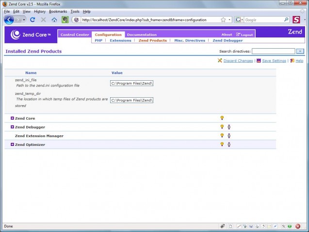309x232 pixels.
Task: Click the bug icon in status bar
Action: click(223, 226)
